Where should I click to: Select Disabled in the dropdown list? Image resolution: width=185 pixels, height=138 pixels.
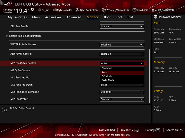pyautogui.click(x=122, y=68)
